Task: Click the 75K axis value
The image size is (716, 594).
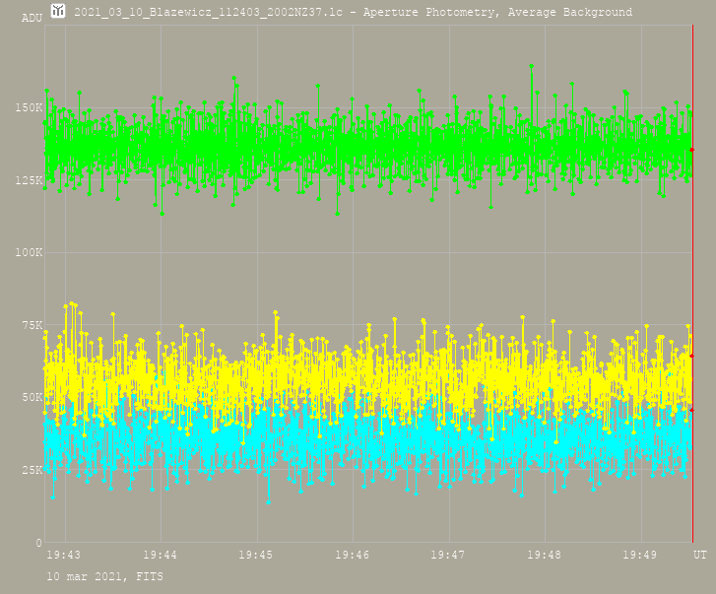Action: click(32, 325)
